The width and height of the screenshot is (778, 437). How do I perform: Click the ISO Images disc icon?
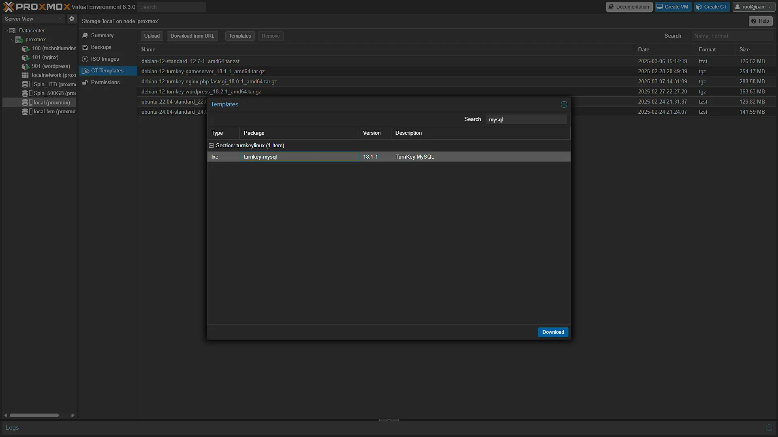tap(85, 59)
